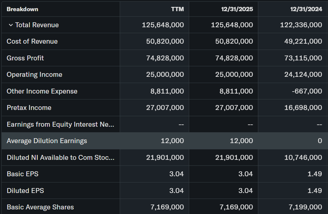This screenshot has height=214, width=328.
Task: Click the Total Revenue row label
Action: (37, 25)
